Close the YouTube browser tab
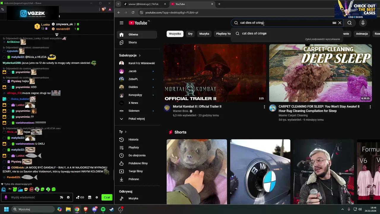The image size is (380, 214). click(x=212, y=4)
